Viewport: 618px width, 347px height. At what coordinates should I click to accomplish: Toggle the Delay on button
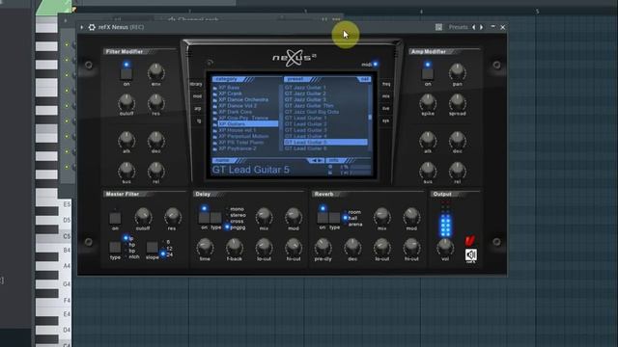pos(204,218)
